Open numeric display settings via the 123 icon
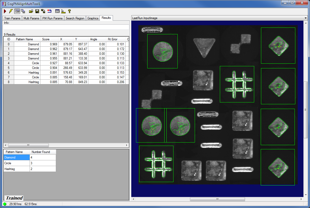 pyautogui.click(x=57, y=11)
